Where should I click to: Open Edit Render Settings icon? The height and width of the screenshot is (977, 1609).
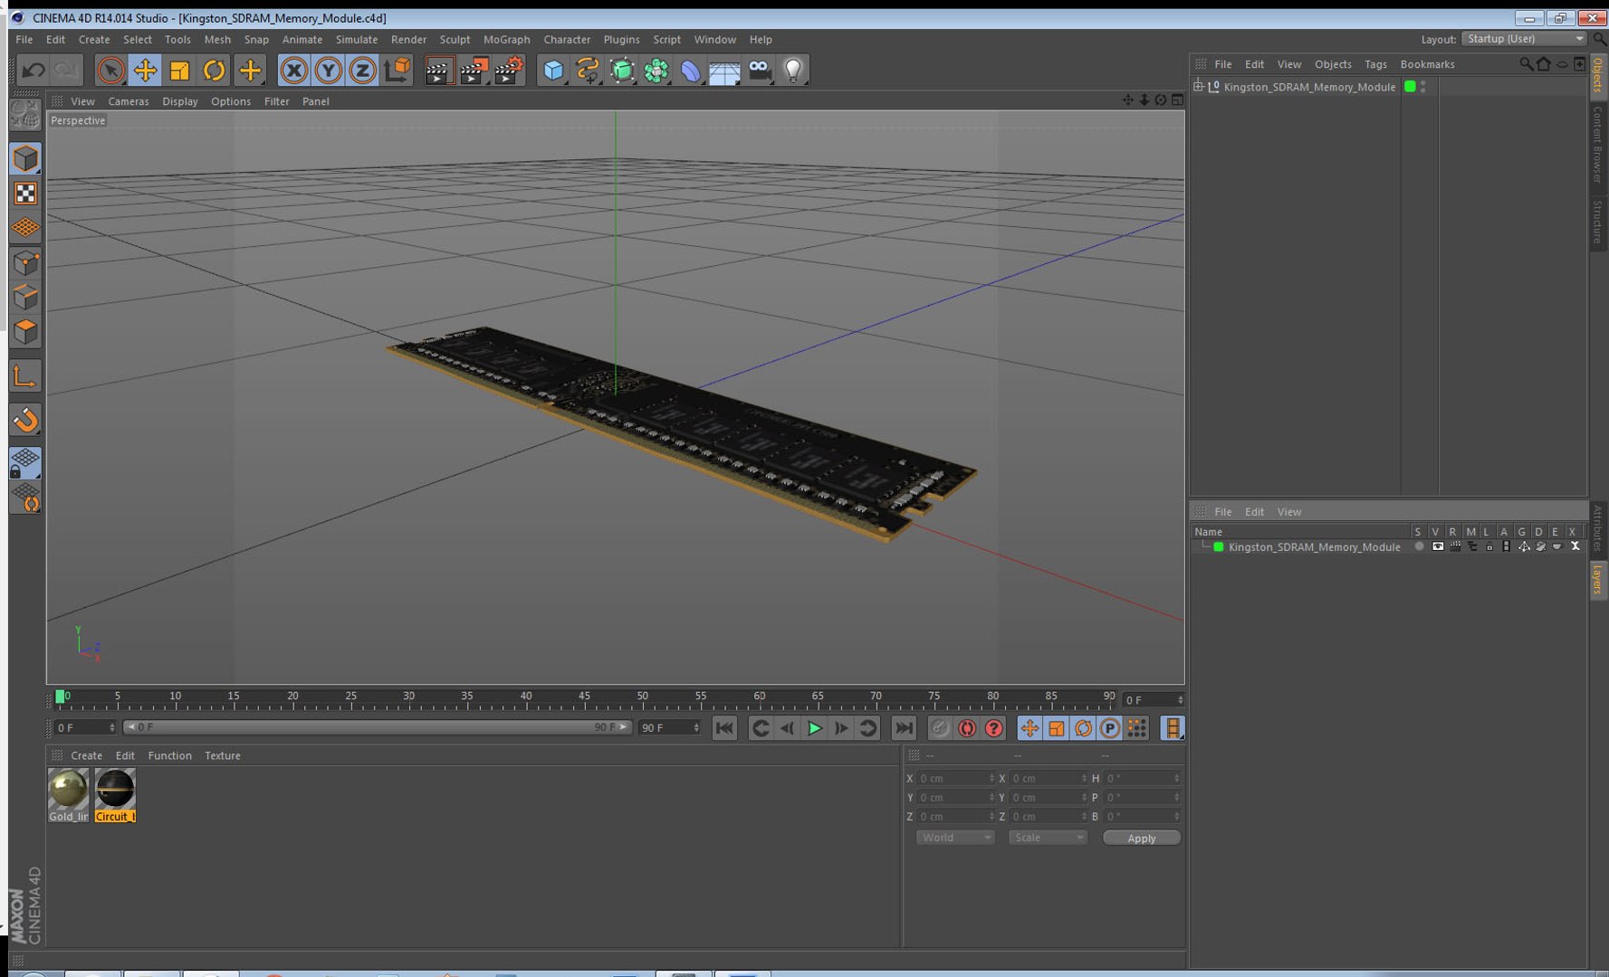click(x=509, y=71)
